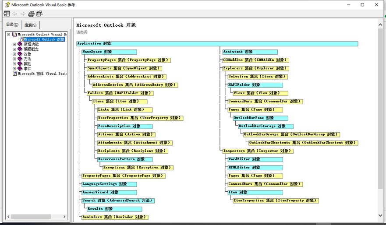Click the purple book icon beside 新增功能
Image resolution: width=386 pixels, height=225 pixels.
pyautogui.click(x=20, y=44)
